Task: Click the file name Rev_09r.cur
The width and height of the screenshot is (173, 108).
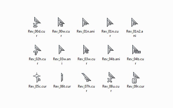Action: click(x=136, y=86)
